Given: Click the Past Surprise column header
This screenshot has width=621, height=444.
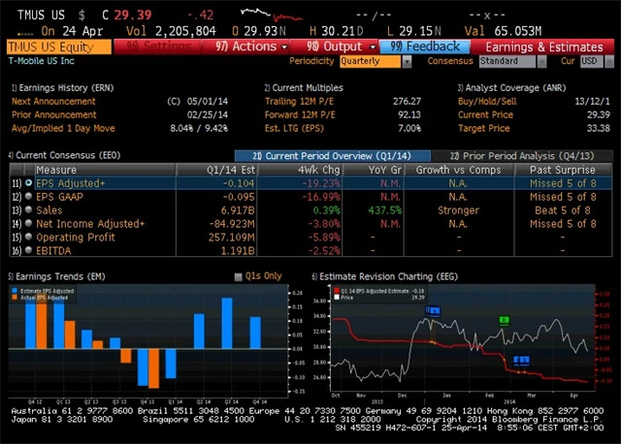Looking at the screenshot, I should pos(563,170).
